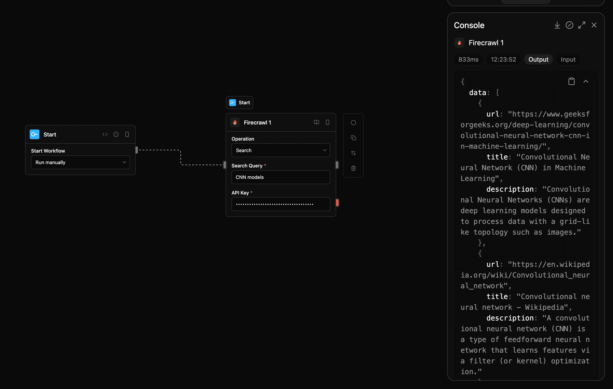Select the Output tab
This screenshot has height=389, width=613.
click(x=538, y=59)
